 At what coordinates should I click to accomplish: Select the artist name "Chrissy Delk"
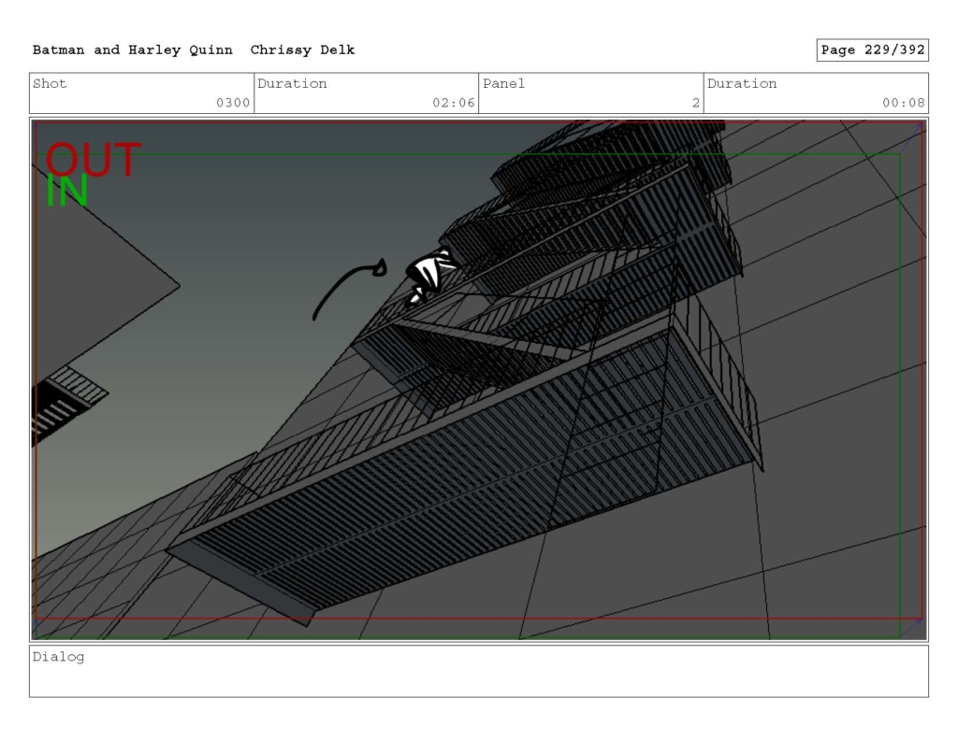(302, 50)
